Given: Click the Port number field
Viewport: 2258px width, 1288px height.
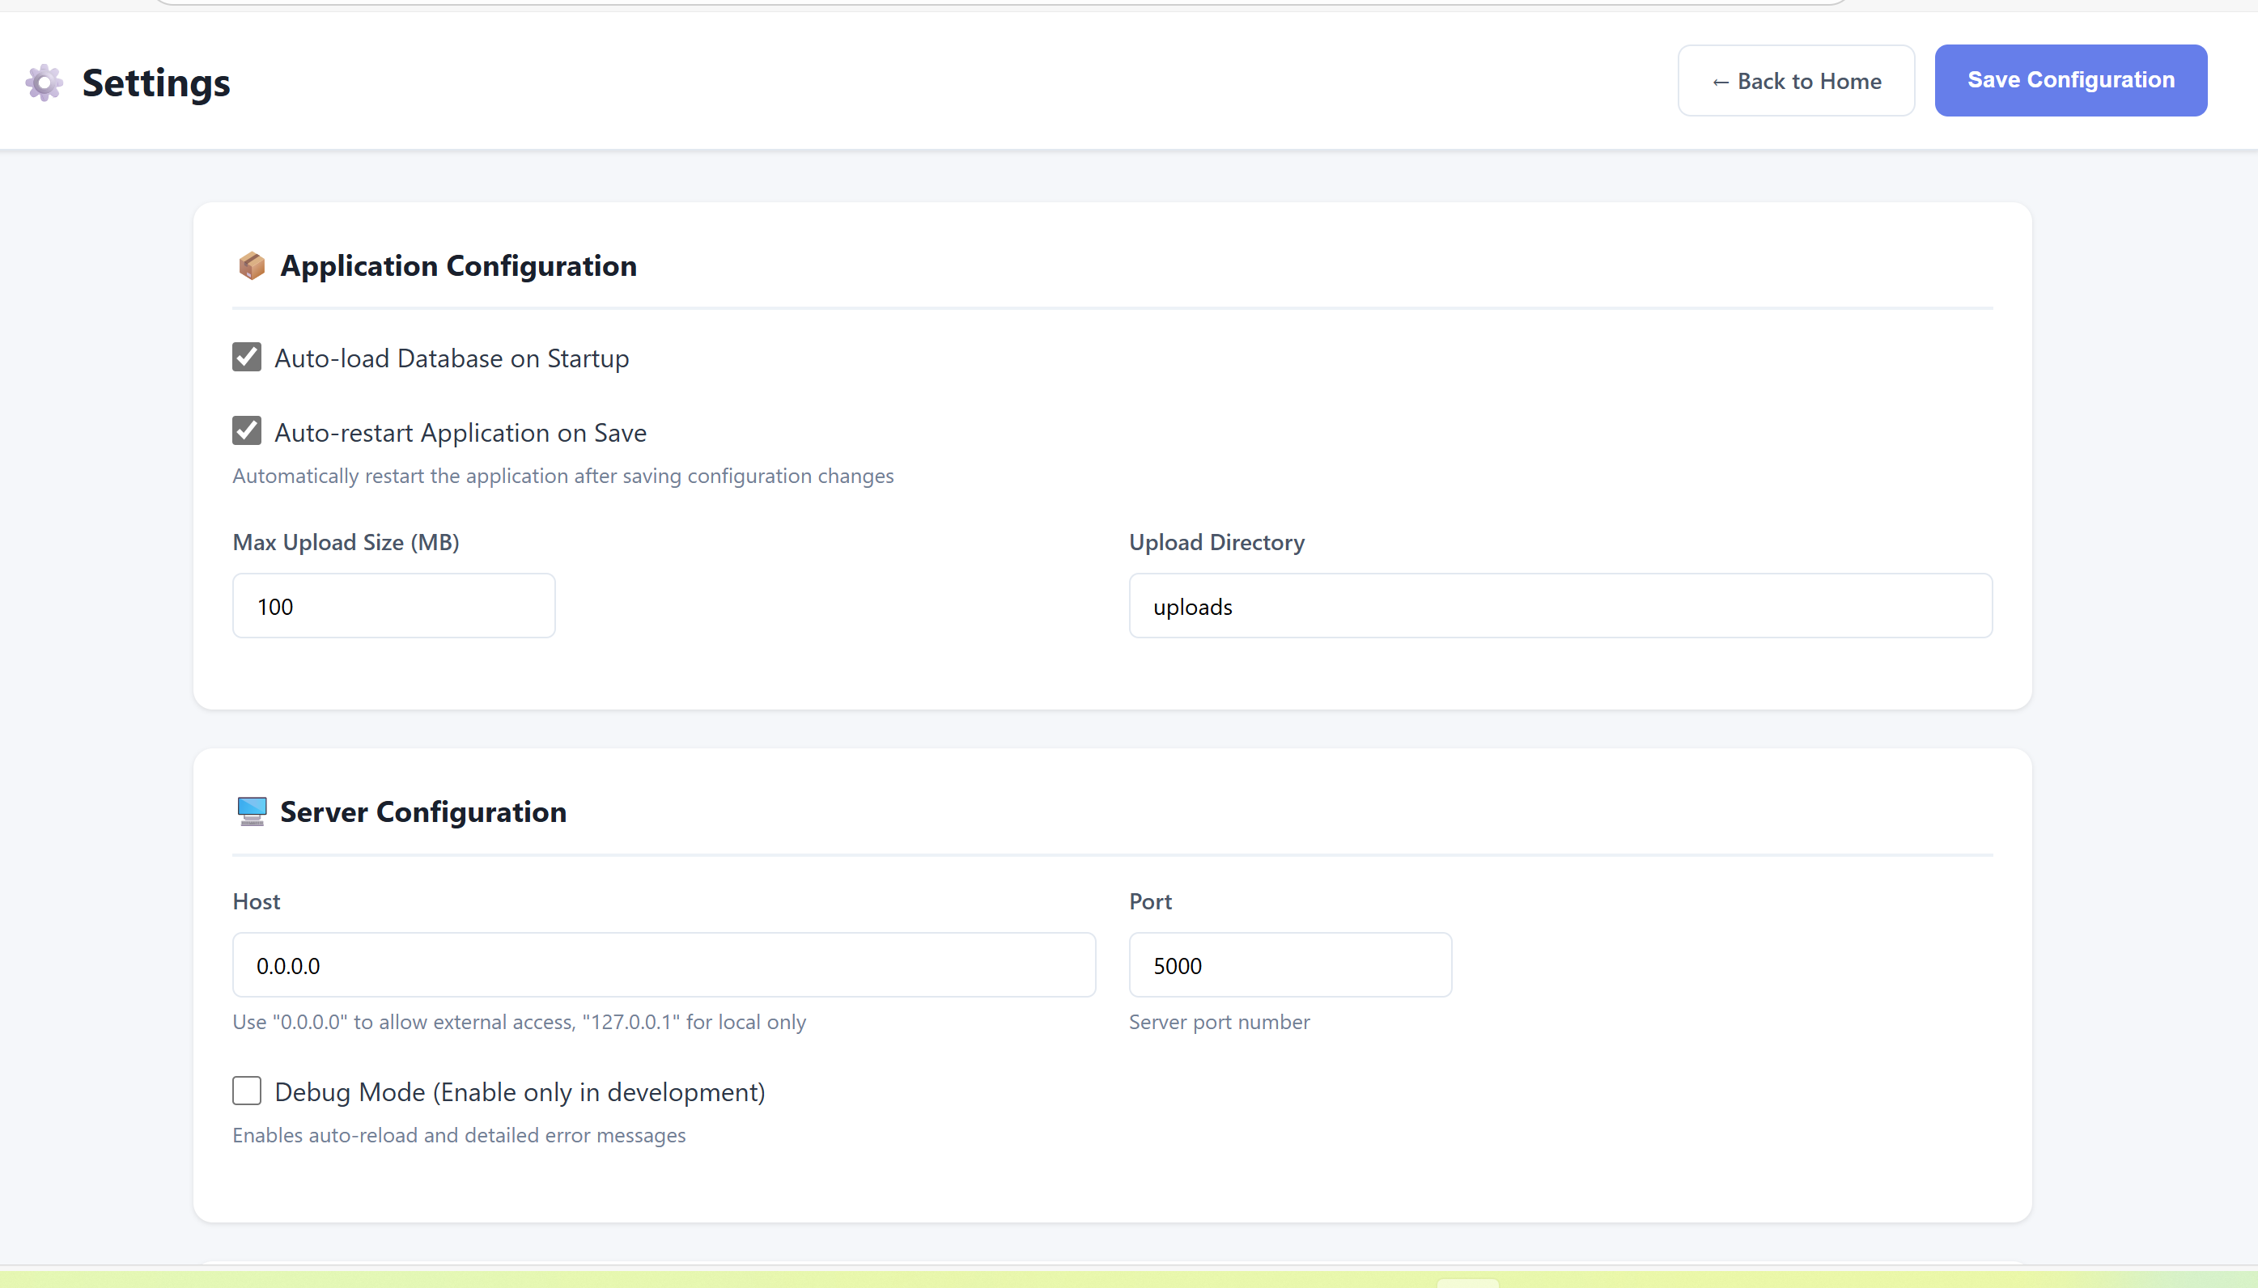Looking at the screenshot, I should [x=1289, y=965].
